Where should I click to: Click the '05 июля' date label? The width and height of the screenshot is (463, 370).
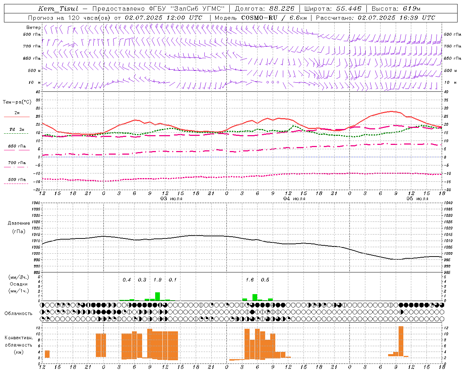tap(417, 199)
